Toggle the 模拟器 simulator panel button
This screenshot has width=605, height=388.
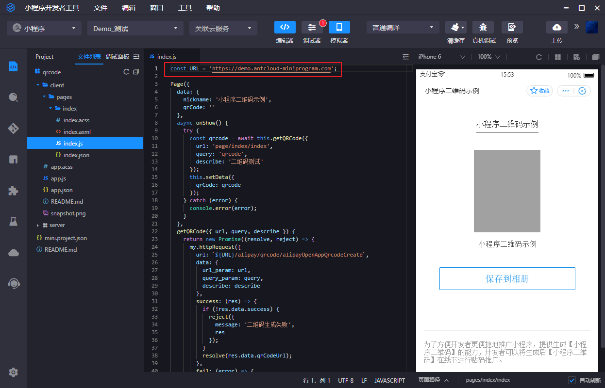pyautogui.click(x=339, y=27)
